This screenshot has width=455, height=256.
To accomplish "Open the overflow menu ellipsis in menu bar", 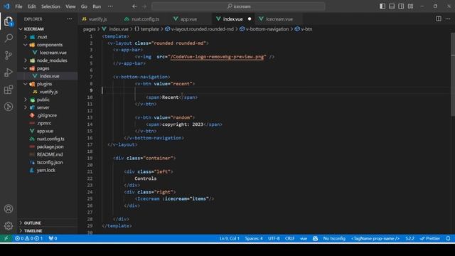I will pyautogui.click(x=110, y=6).
